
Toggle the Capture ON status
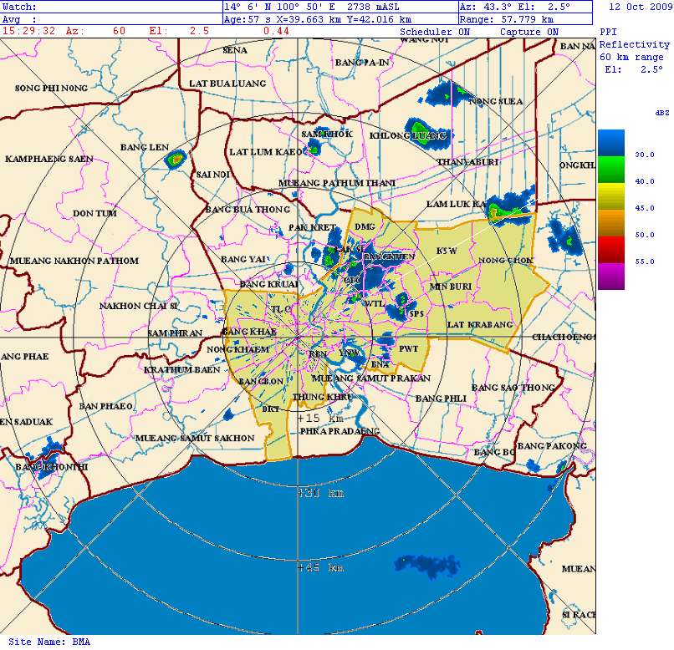click(528, 32)
